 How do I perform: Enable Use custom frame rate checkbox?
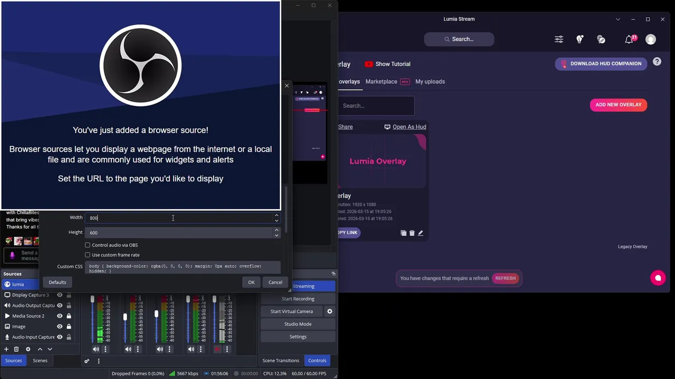88,255
